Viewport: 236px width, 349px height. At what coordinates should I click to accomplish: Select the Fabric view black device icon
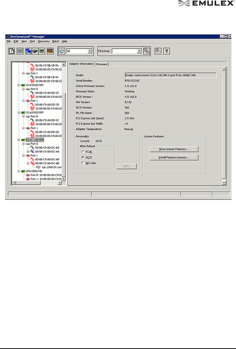35,51
